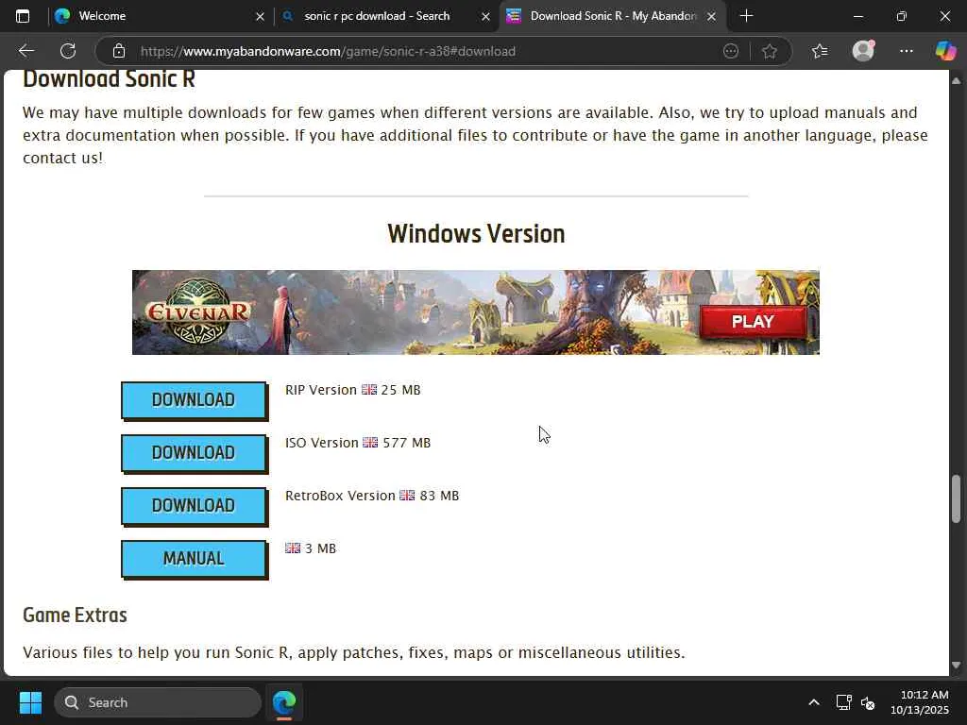
Task: Download the ISO Version 577 MB
Action: point(195,453)
